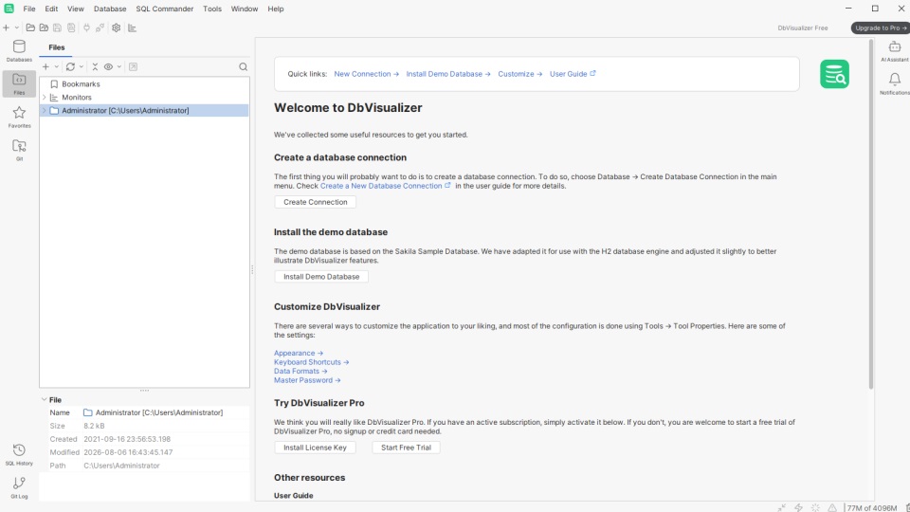910x512 pixels.
Task: Click the warning triangle icon in status bar
Action: click(832, 508)
